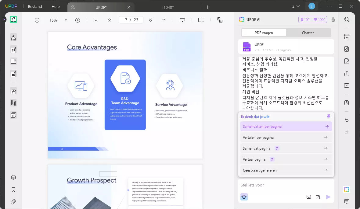This screenshot has width=360, height=209.
Task: Add a new tab with plus button
Action: (x=207, y=7)
